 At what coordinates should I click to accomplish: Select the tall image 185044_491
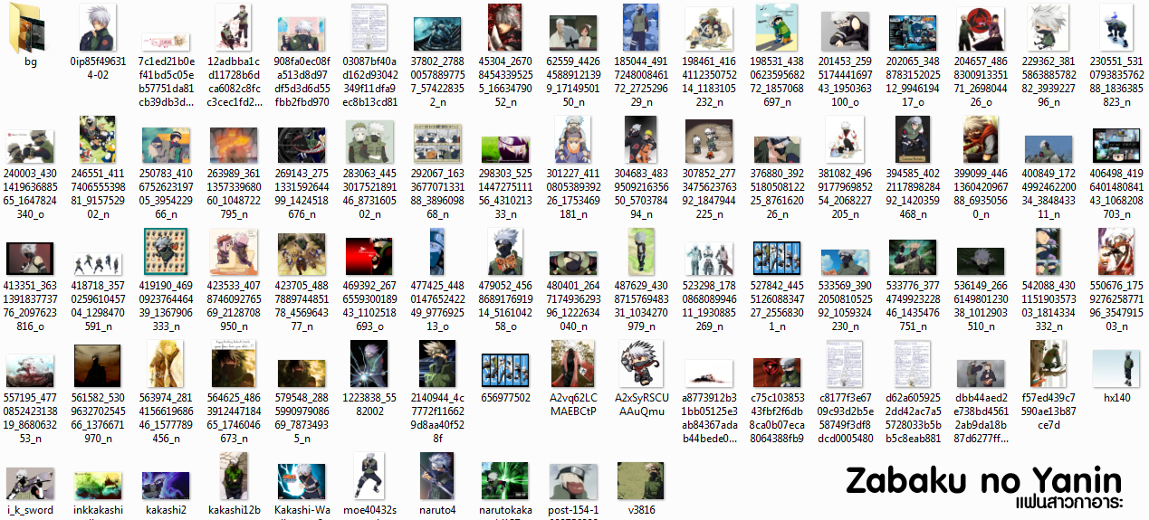[x=641, y=26]
